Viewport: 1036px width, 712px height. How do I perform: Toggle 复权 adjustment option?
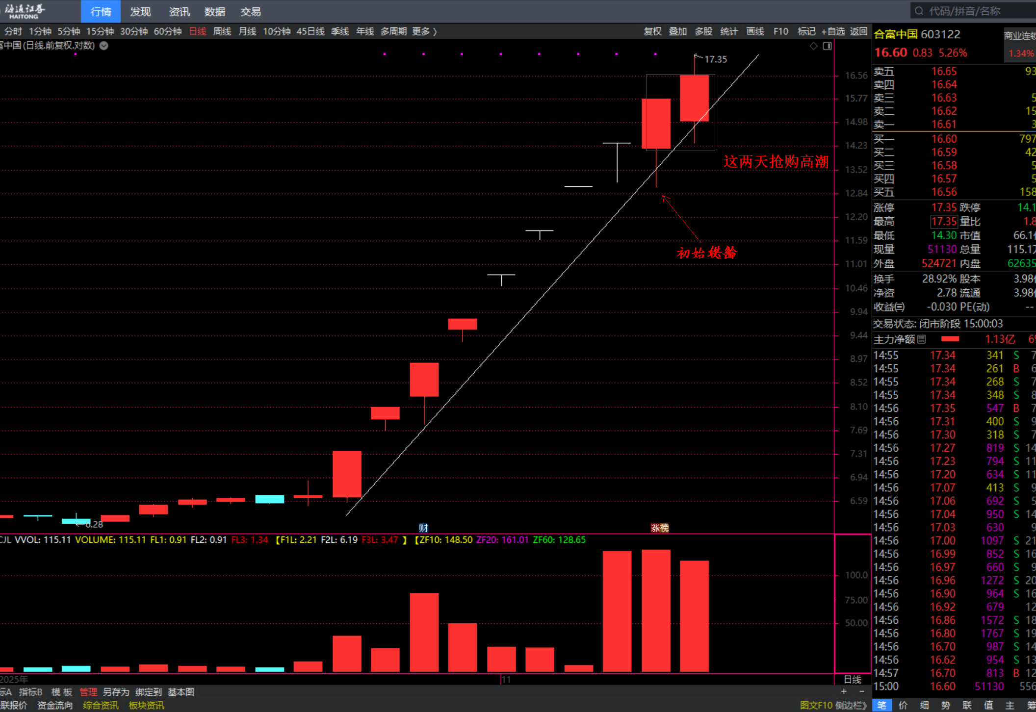click(652, 31)
